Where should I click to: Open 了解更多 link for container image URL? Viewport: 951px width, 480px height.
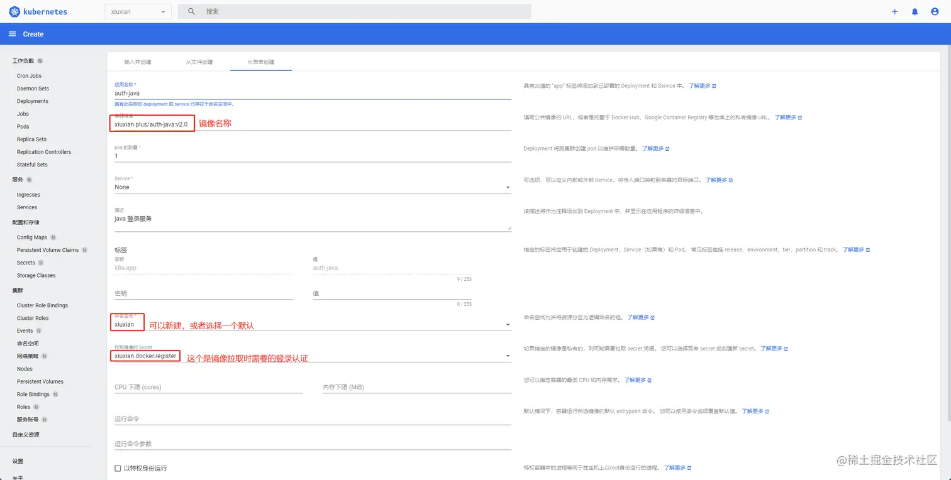[788, 117]
